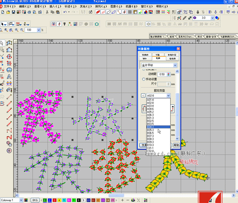
Task: Open the 金片平针 stitch type dropdown
Action: (176, 64)
